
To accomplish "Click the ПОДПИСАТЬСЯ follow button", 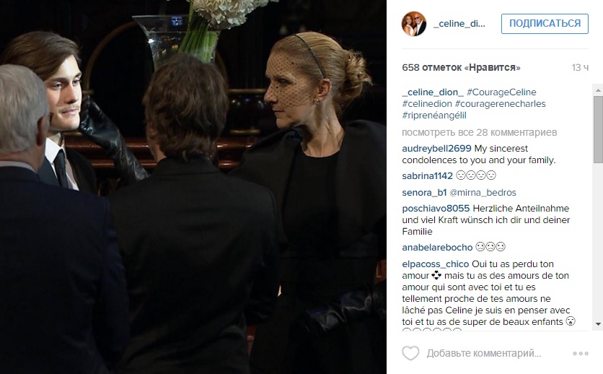I will coord(545,24).
